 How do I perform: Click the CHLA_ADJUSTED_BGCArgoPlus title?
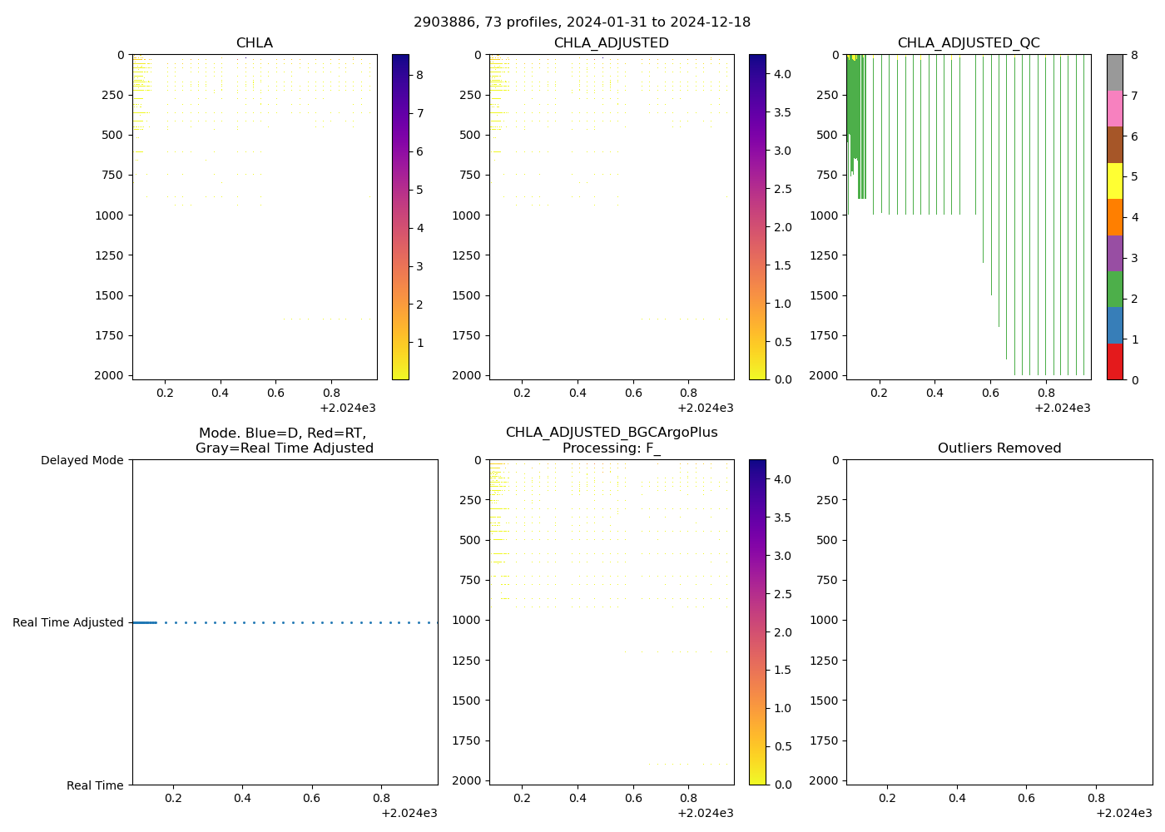611,433
